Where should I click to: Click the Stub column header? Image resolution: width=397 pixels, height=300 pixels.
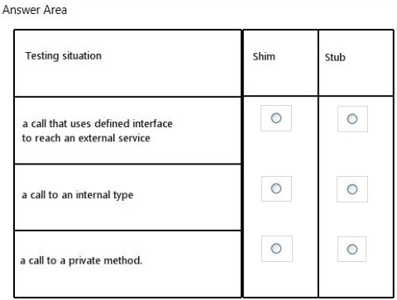click(x=335, y=57)
